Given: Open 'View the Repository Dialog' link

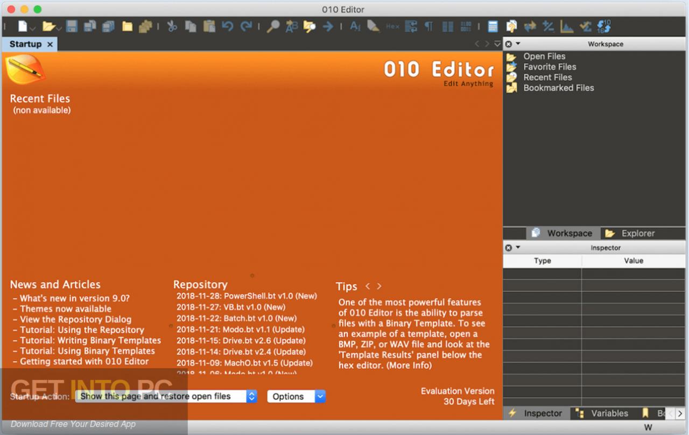Looking at the screenshot, I should [76, 319].
